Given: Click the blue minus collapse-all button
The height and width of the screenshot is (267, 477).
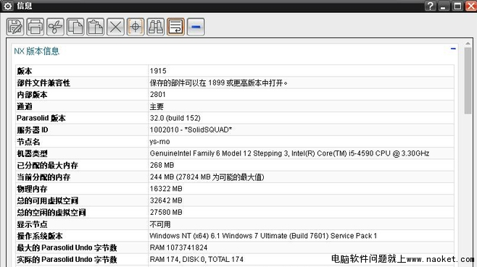Looking at the screenshot, I should pyautogui.click(x=196, y=27).
